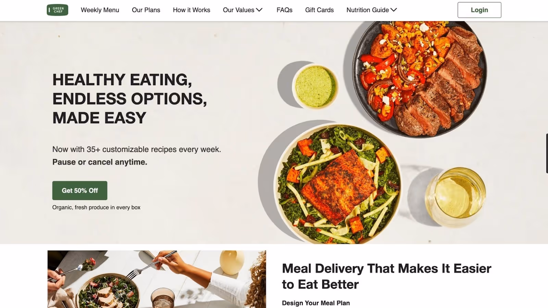Click the steak and peppers plate image
The width and height of the screenshot is (548, 308).
pyautogui.click(x=420, y=79)
